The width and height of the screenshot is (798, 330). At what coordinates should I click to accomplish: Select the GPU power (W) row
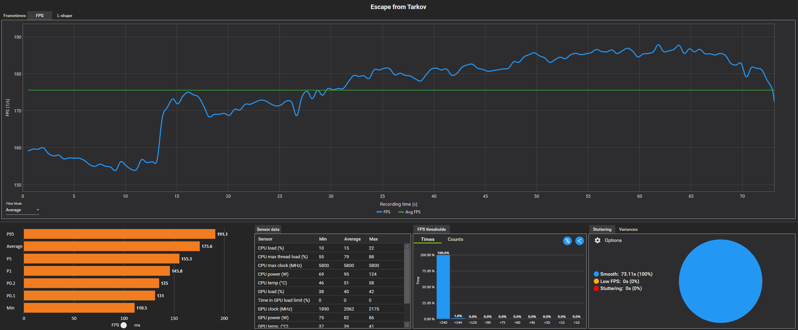click(x=330, y=317)
